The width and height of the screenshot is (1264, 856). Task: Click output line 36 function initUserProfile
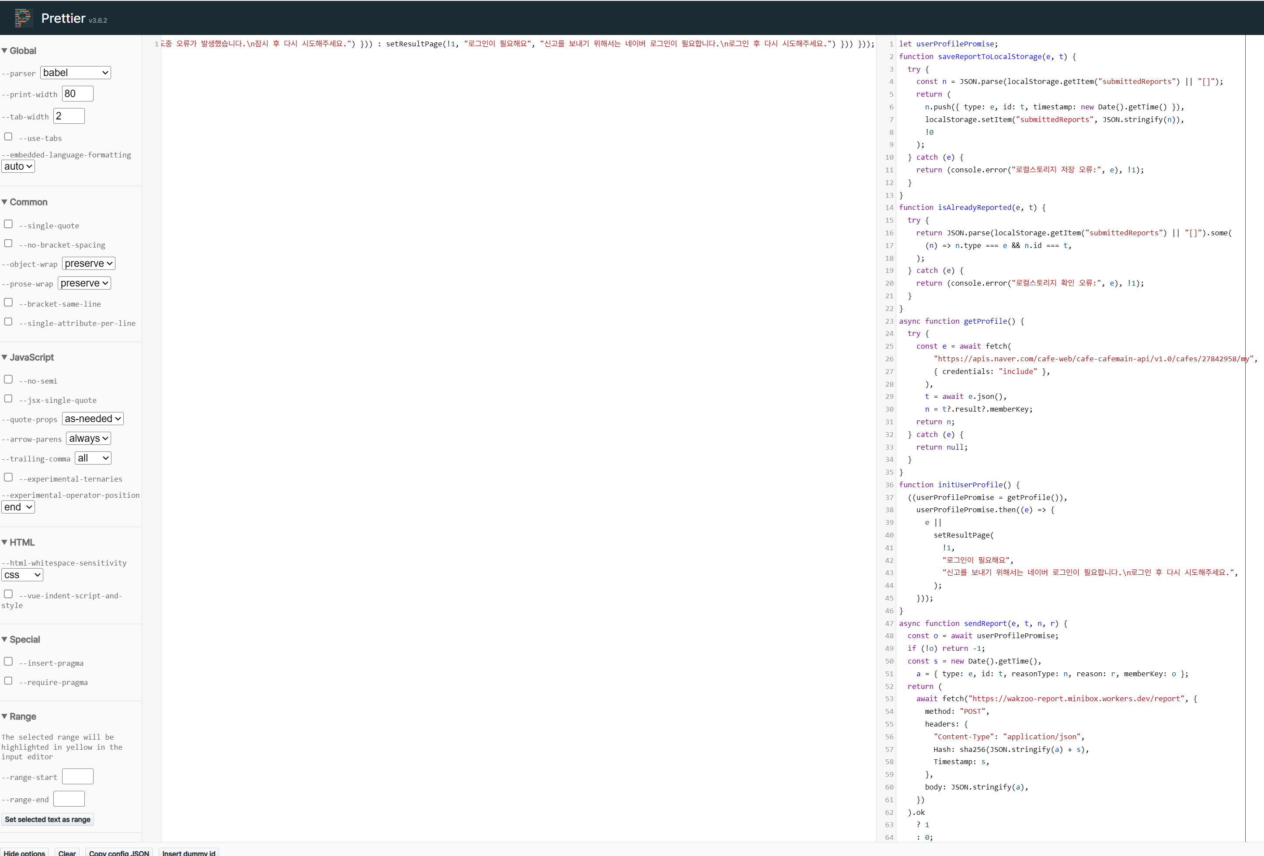959,485
